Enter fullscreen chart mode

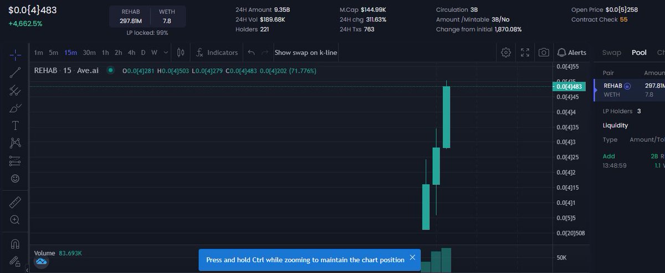(525, 52)
